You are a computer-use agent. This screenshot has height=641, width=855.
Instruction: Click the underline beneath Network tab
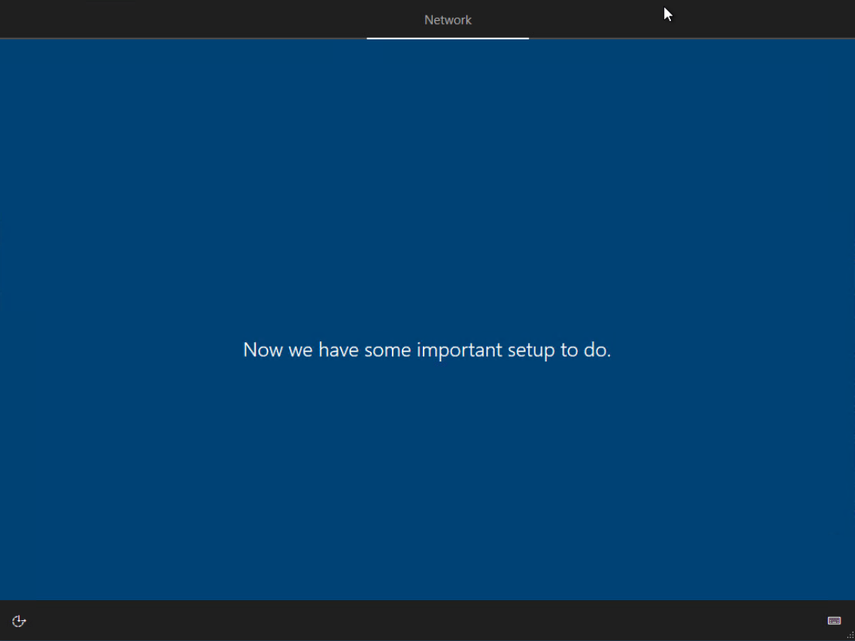tap(448, 38)
